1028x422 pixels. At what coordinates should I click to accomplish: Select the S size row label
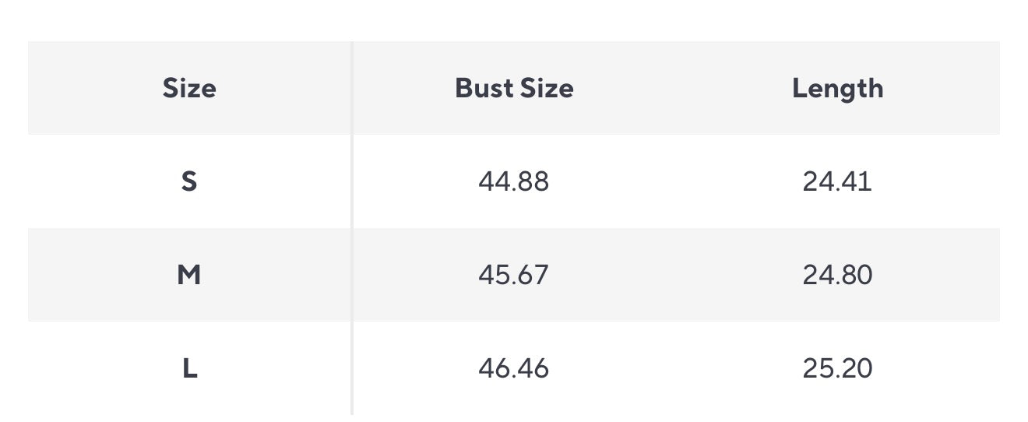(x=189, y=181)
